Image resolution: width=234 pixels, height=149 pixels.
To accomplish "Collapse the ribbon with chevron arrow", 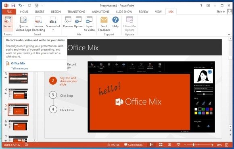I will tap(229, 35).
